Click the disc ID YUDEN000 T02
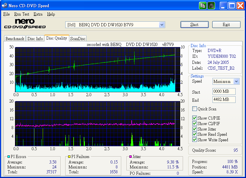Viewport: 246px width, 178px height. tap(222, 56)
